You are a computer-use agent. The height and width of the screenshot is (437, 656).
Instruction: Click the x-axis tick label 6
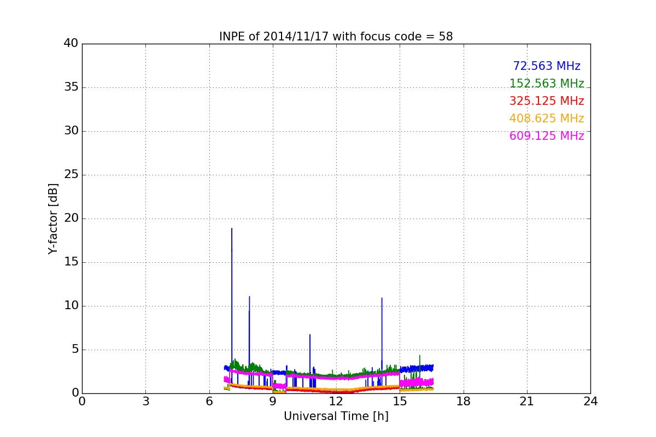click(x=209, y=401)
